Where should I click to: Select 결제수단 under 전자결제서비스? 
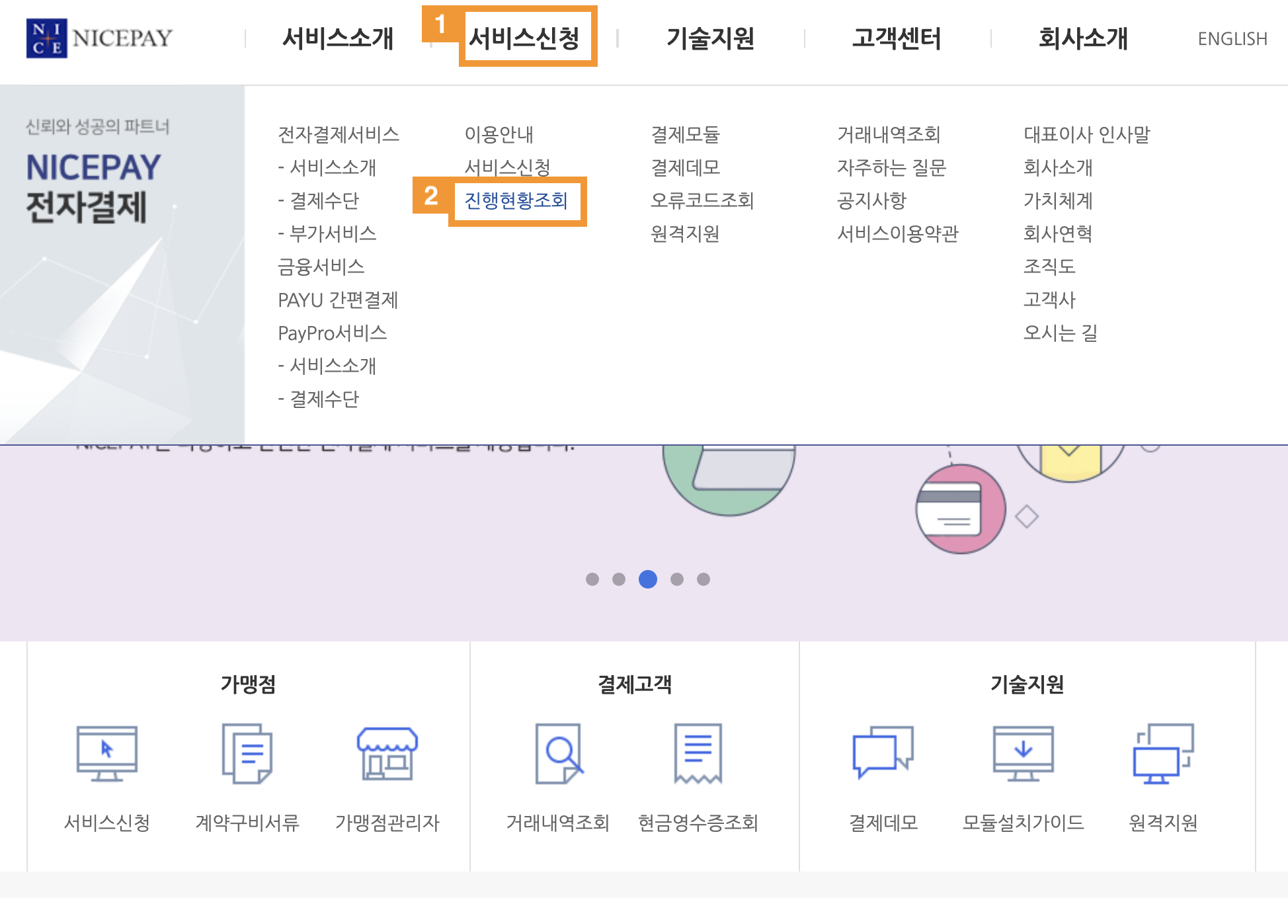(319, 200)
